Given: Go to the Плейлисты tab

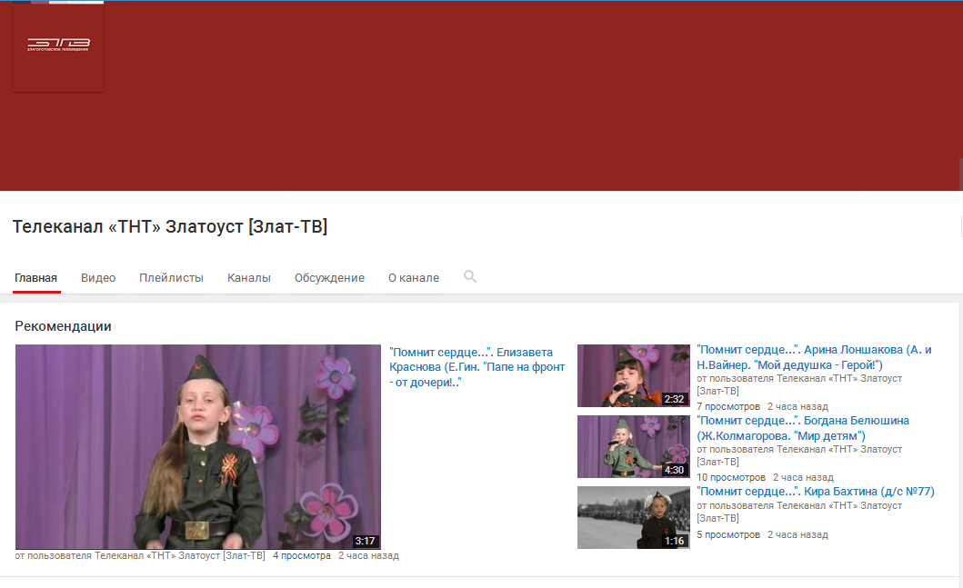Looking at the screenshot, I should coord(171,278).
